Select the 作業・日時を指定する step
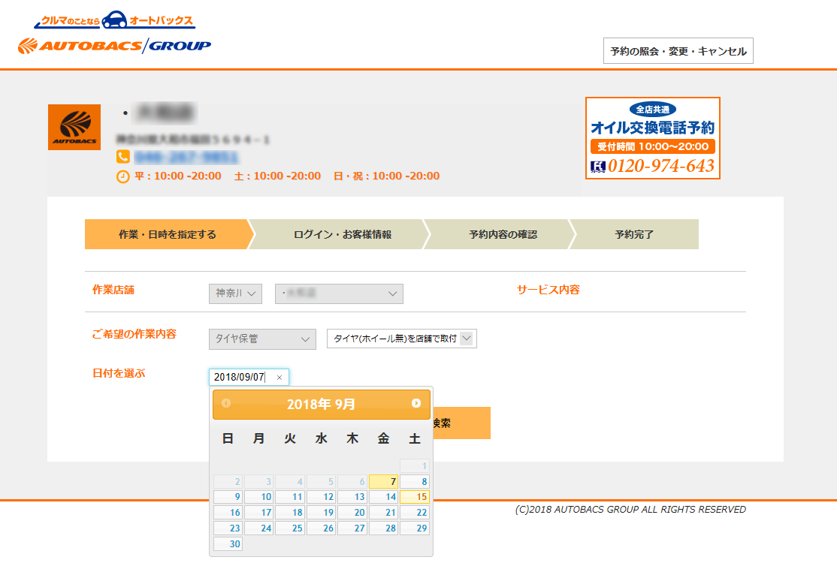The height and width of the screenshot is (569, 837). click(x=167, y=234)
